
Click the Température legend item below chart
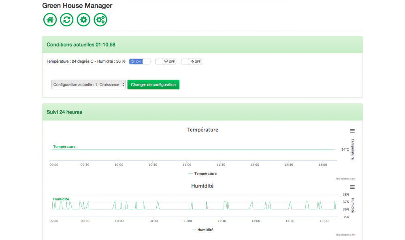coord(202,174)
